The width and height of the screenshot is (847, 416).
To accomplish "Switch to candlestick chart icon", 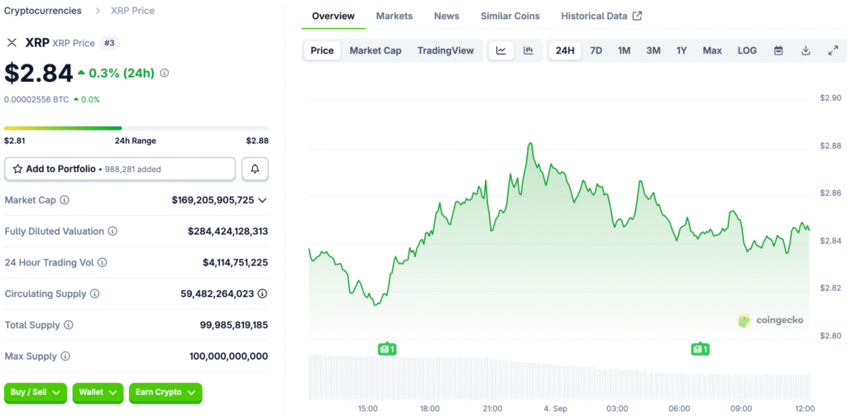I will (529, 50).
